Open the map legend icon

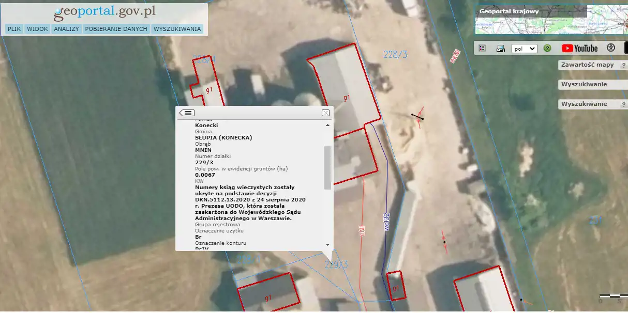coord(482,48)
